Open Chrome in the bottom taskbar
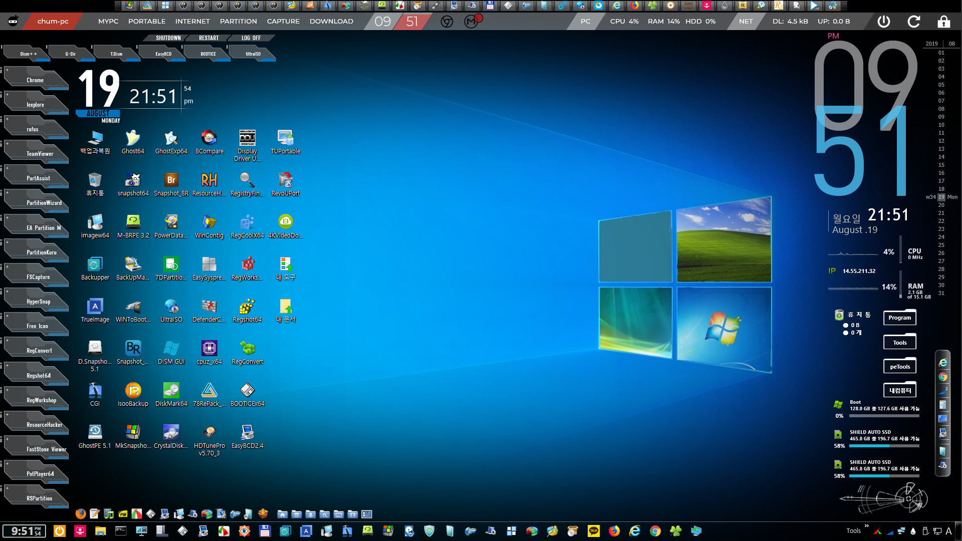The height and width of the screenshot is (541, 962). (655, 531)
